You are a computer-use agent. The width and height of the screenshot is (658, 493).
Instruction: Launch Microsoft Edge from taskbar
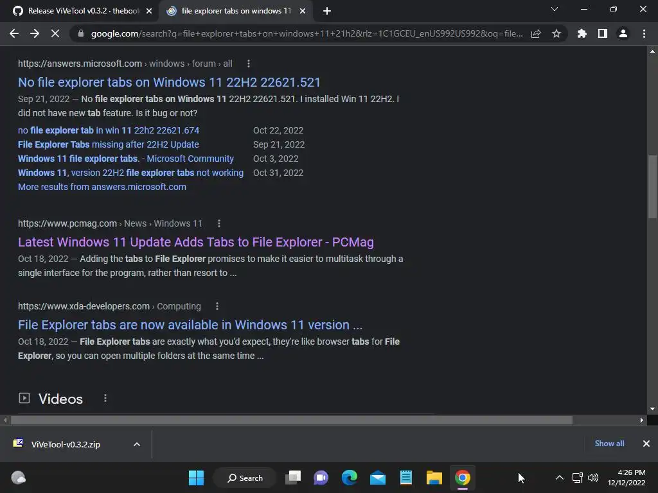(349, 478)
